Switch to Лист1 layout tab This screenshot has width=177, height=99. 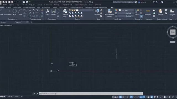[10, 97]
